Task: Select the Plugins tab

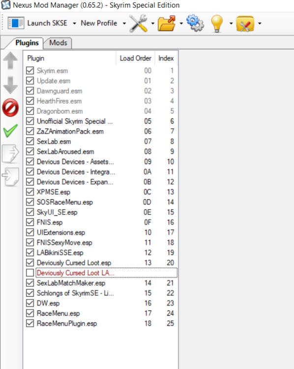Action: (x=27, y=43)
